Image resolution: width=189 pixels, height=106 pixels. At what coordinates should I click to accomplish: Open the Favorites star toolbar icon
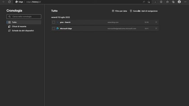167,2
